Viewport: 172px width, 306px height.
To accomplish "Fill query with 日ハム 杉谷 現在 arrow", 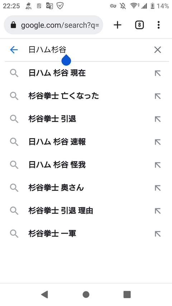I will click(158, 73).
